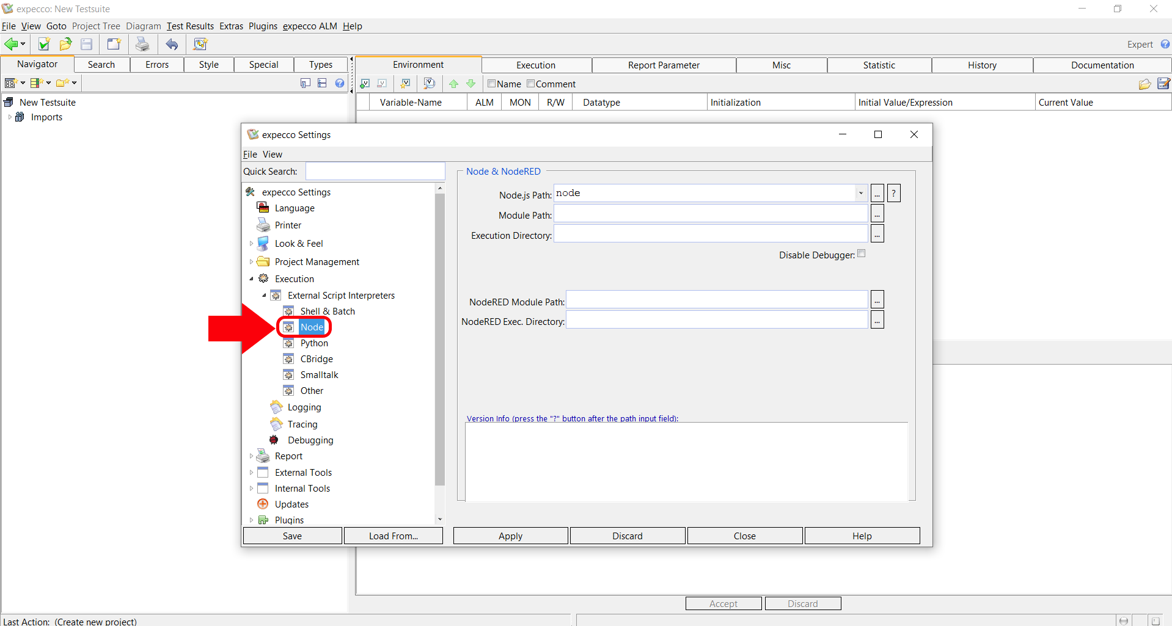Click the Quick Search input field
Viewport: 1172px width, 626px height.
375,172
